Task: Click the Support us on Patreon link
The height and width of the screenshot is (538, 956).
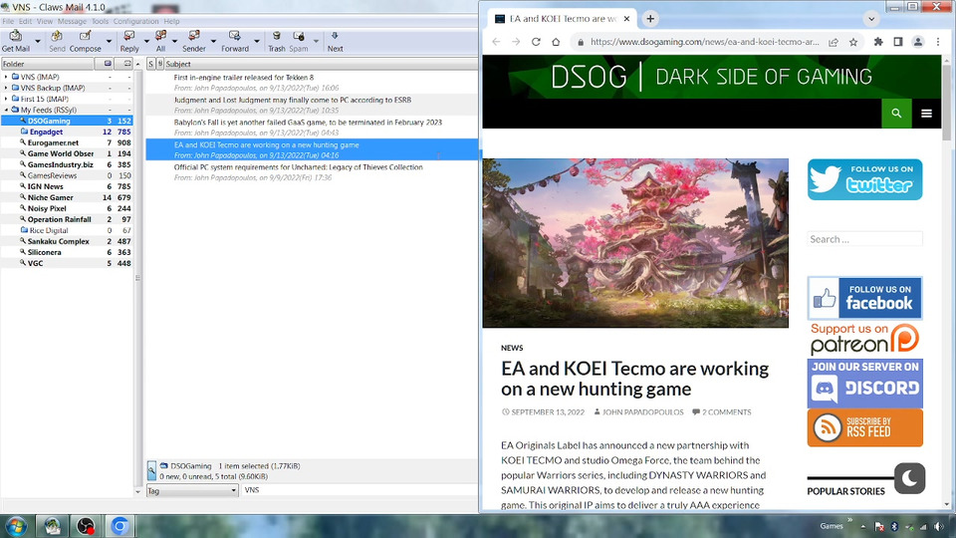Action: (864, 339)
